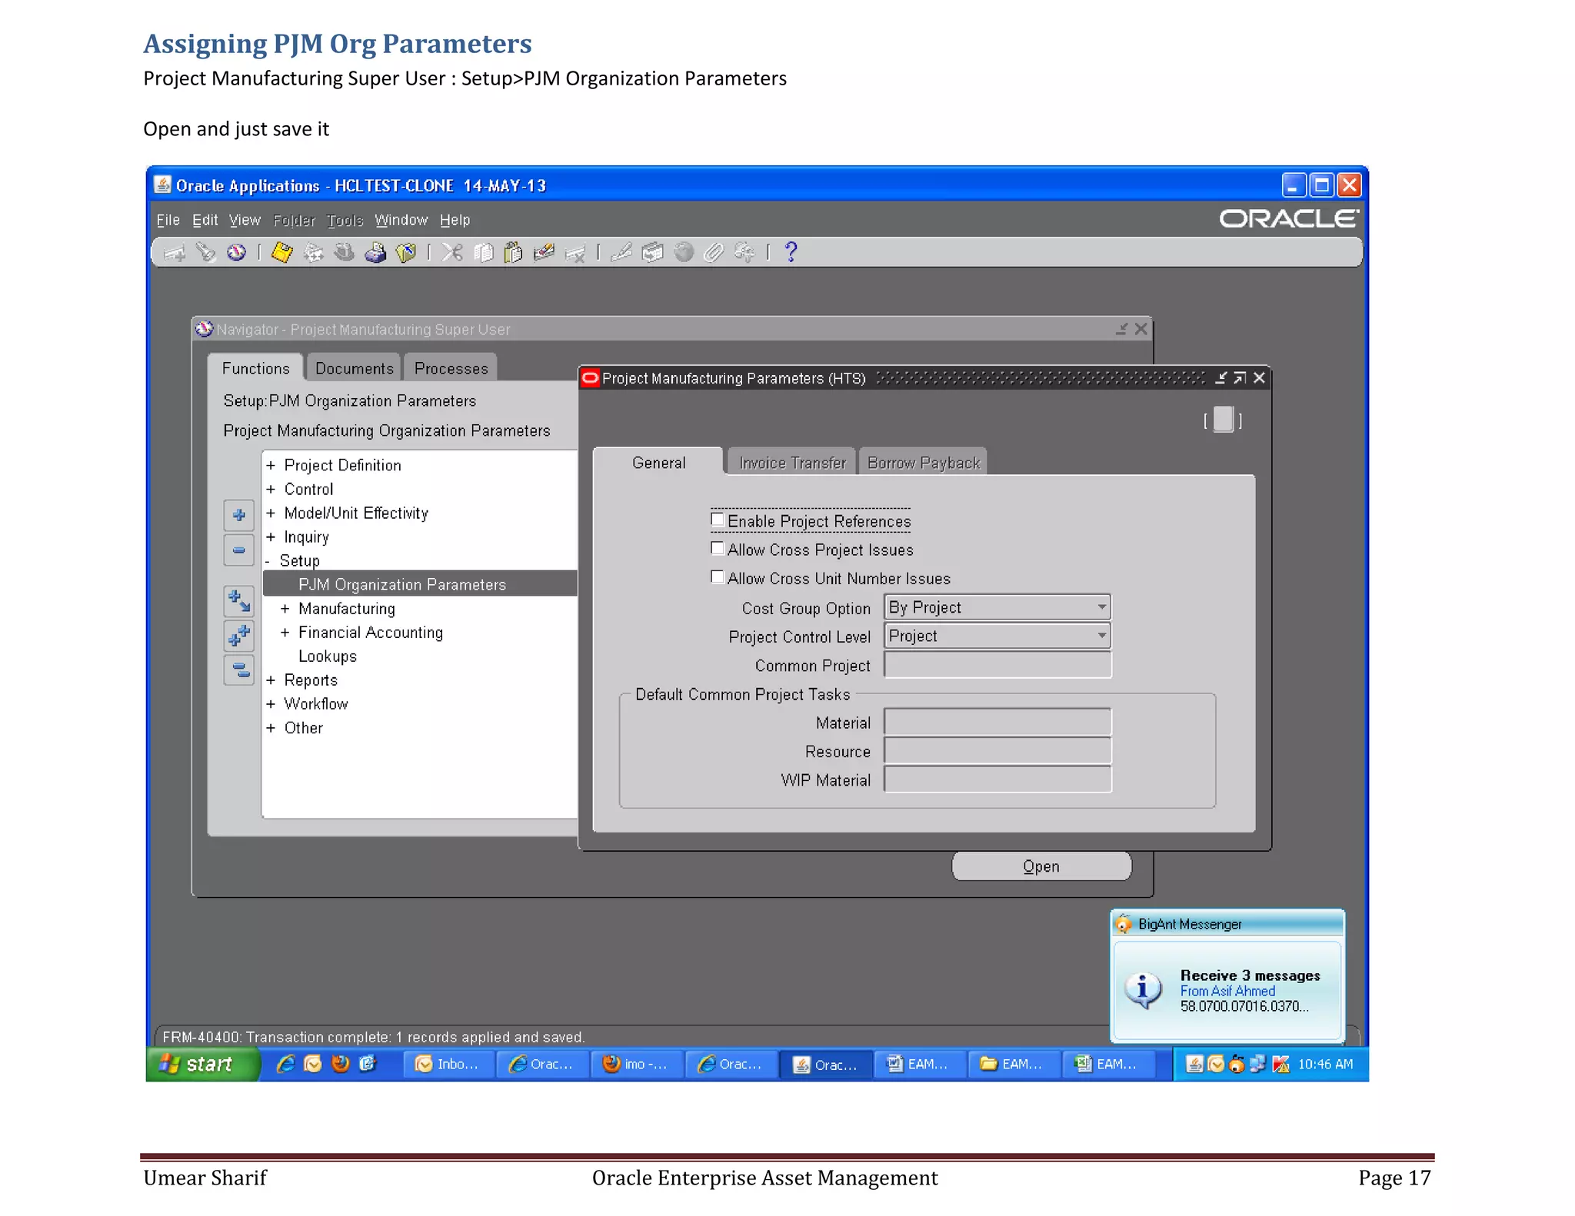1575x1216 pixels.
Task: Click the Window Help question mark icon
Action: (x=791, y=252)
